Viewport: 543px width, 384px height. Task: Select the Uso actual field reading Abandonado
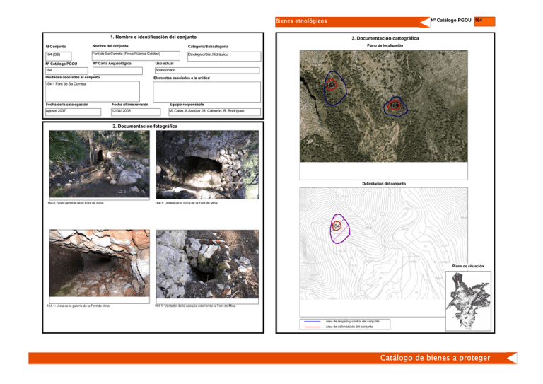click(207, 71)
